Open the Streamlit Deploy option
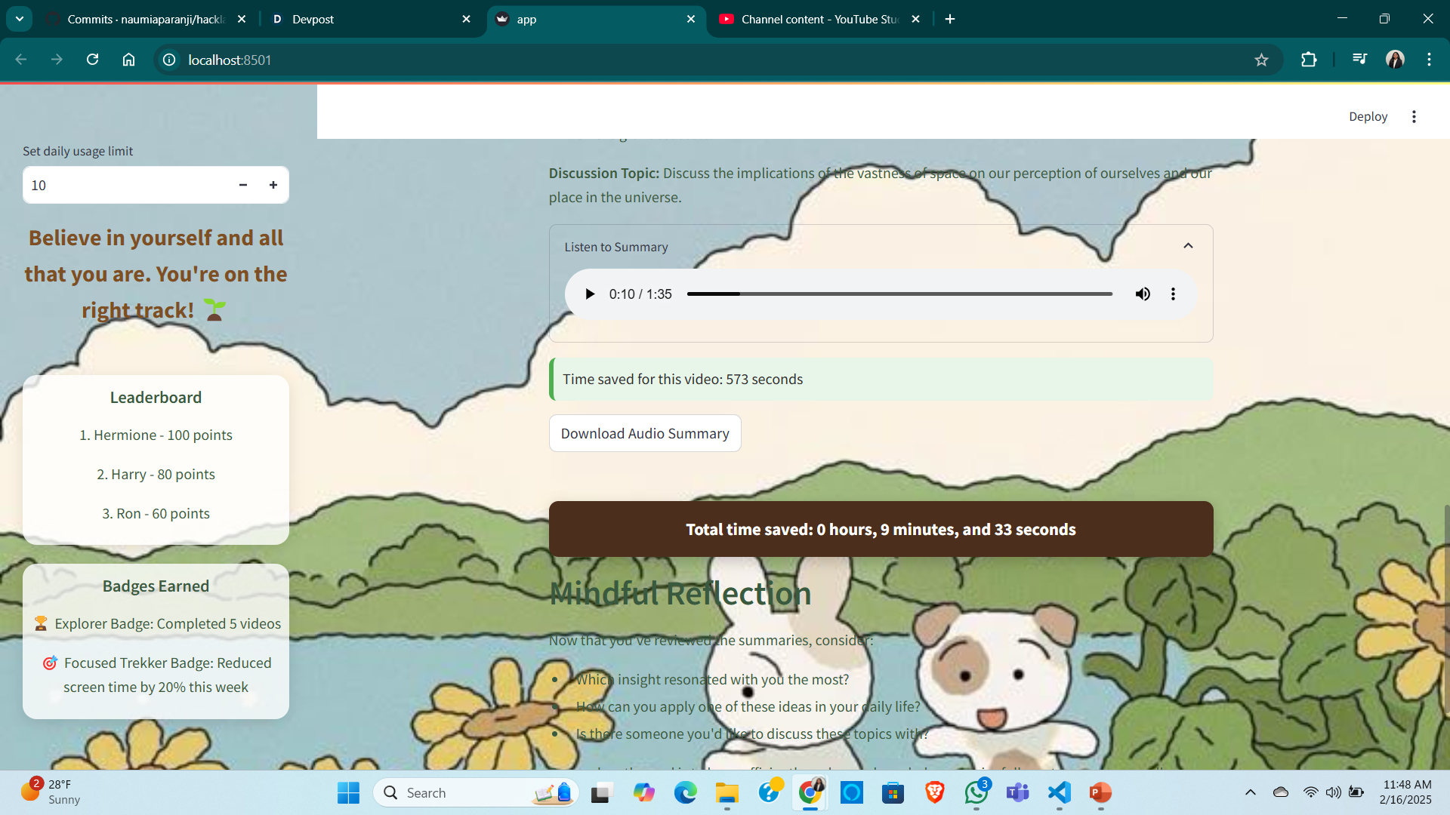This screenshot has width=1450, height=815. coord(1368,116)
